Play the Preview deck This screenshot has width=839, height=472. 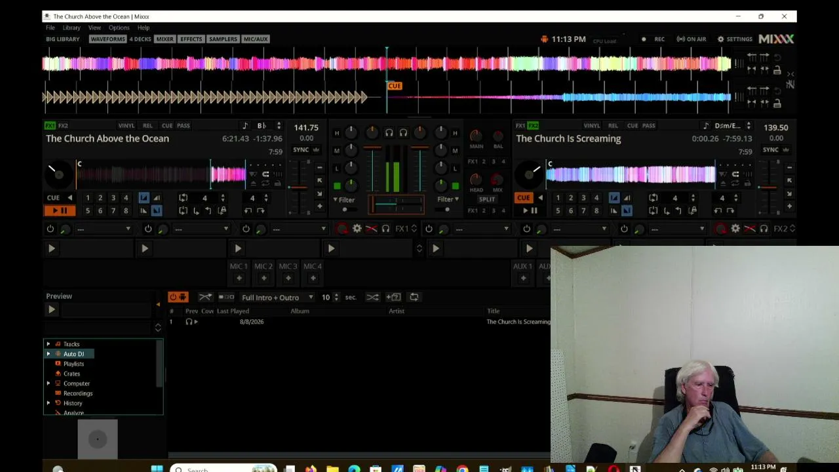point(51,309)
